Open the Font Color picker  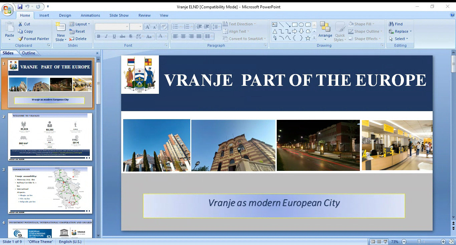click(x=162, y=36)
